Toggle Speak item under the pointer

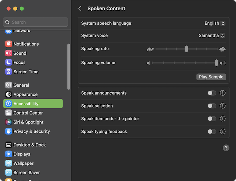[212, 119]
